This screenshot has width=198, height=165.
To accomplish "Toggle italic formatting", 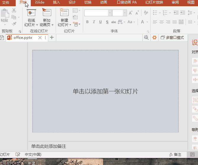I will pyautogui.click(x=94, y=22).
